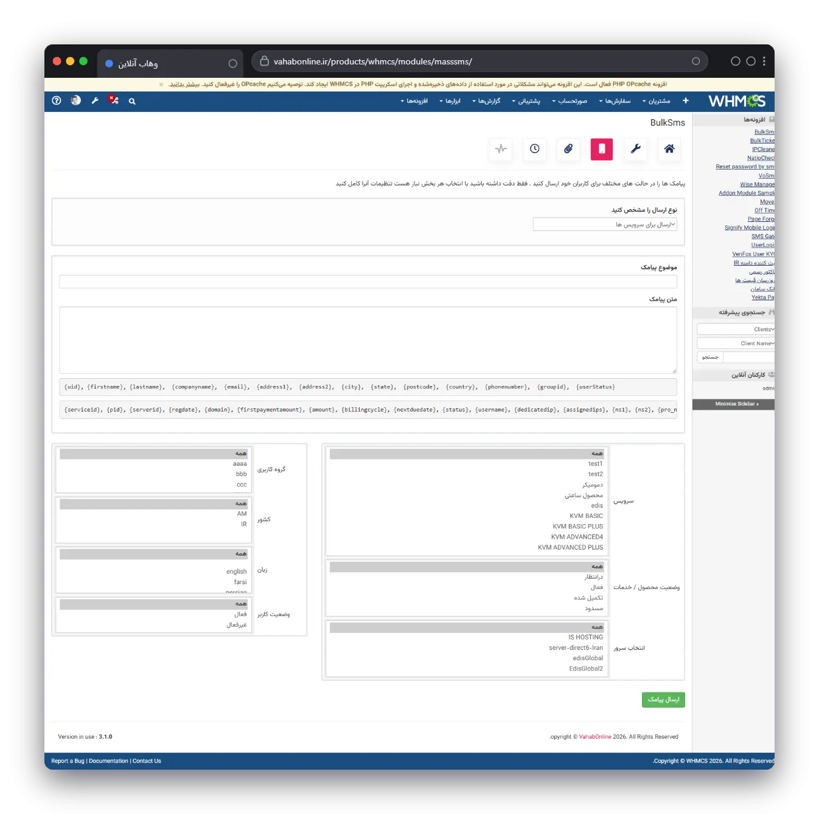Select the pink mobile phone icon
The height and width of the screenshot is (814, 819).
tap(602, 149)
